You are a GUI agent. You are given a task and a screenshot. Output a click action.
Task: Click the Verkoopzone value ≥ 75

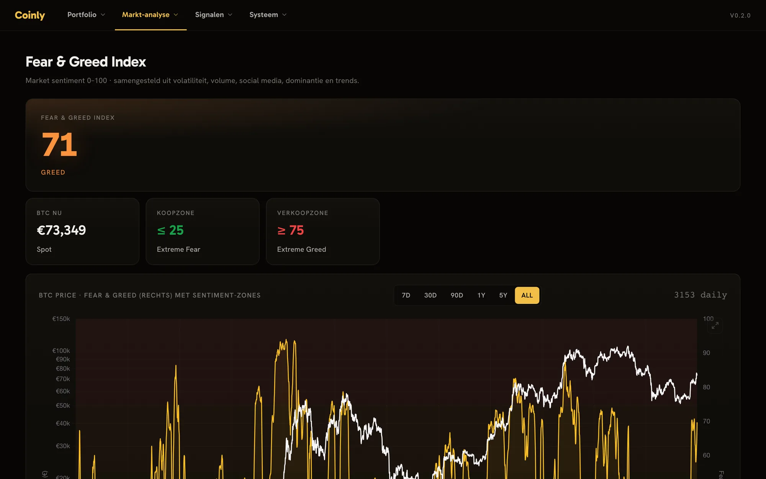(291, 230)
